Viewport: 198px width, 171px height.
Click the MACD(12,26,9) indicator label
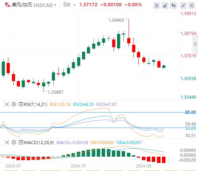pyautogui.click(x=39, y=143)
